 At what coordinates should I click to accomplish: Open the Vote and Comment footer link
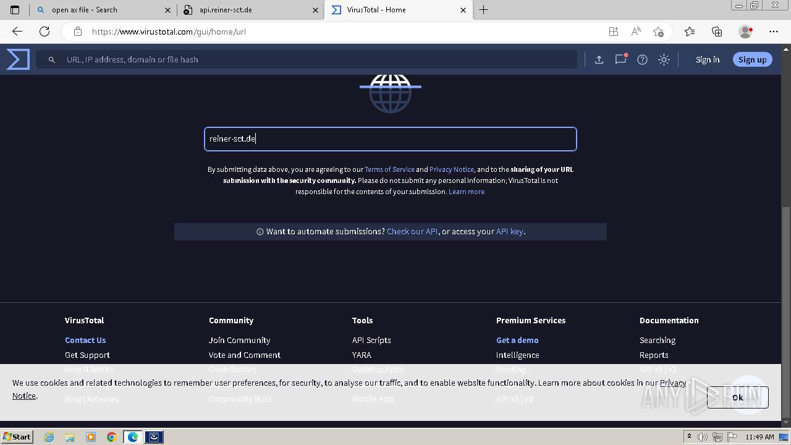[244, 355]
